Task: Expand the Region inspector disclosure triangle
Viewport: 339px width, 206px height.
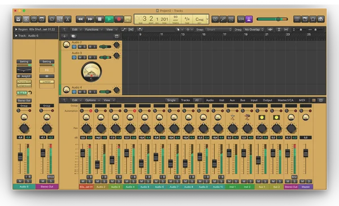Action: [16, 29]
